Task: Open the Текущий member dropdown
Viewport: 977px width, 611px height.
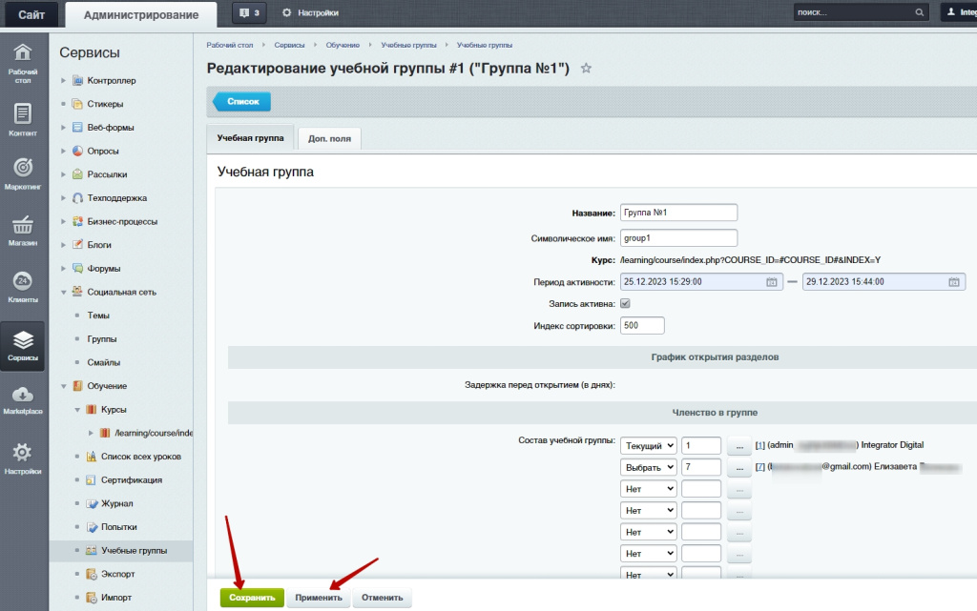Action: pyautogui.click(x=649, y=446)
